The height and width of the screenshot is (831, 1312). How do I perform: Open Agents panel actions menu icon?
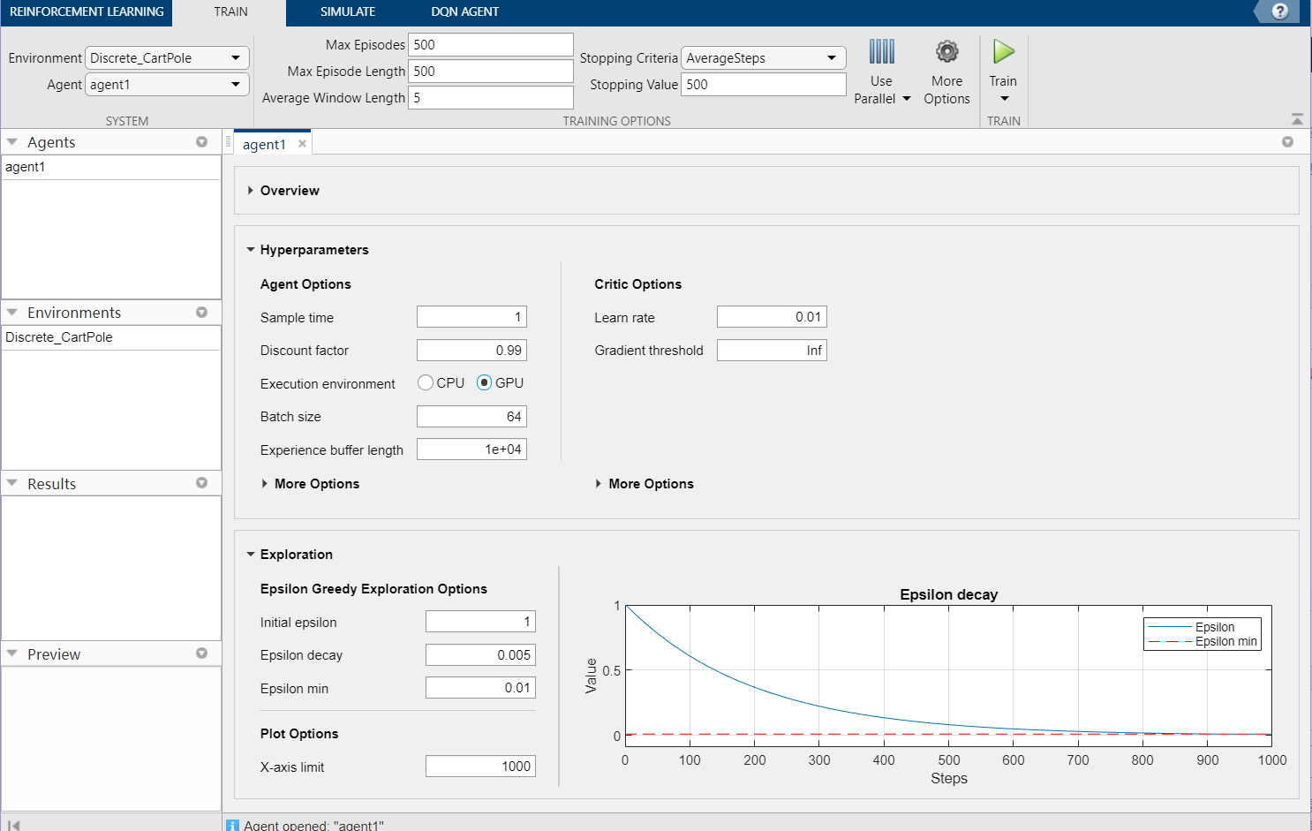click(201, 142)
